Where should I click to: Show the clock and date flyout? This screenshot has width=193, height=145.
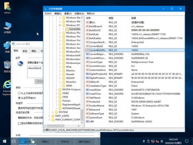(x=173, y=141)
